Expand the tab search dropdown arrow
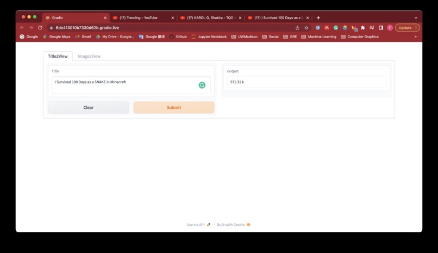The image size is (438, 253). point(416,17)
